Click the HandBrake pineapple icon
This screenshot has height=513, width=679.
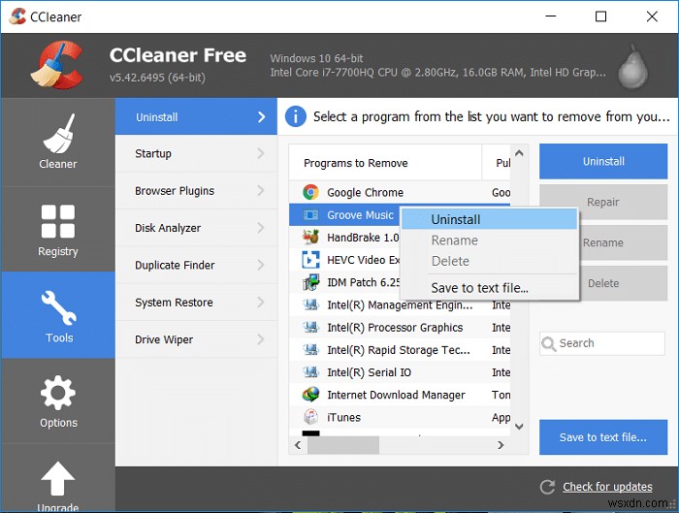point(310,238)
